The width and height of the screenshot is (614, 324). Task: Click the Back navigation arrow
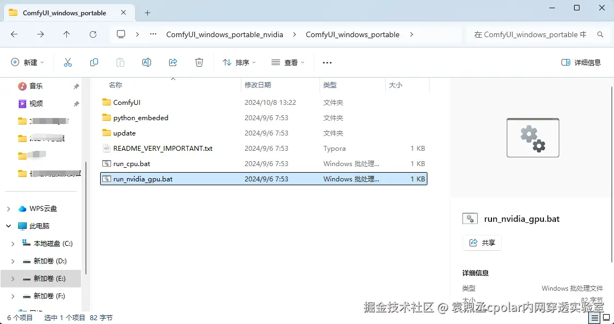click(x=14, y=34)
